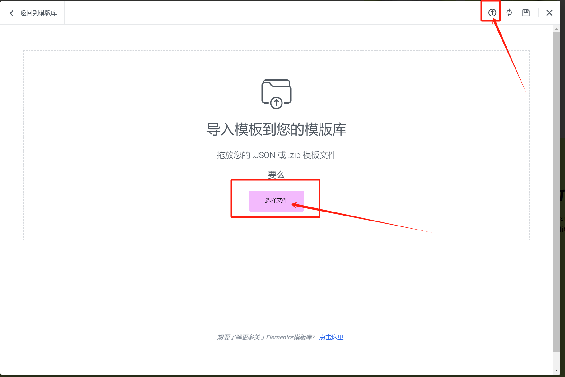This screenshot has width=565, height=377.
Task: Click the hint text about .JSON 或 .zip files
Action: point(276,155)
